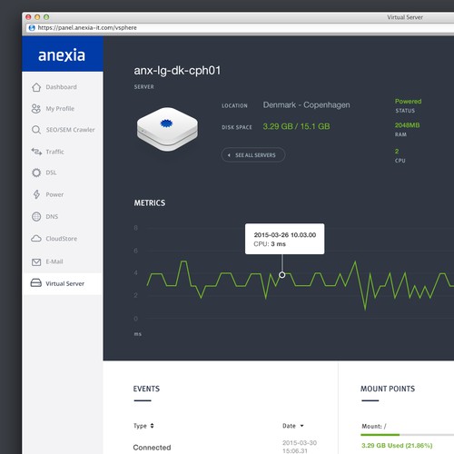Select the E-Mail envelope icon
This screenshot has height=454, width=454.
click(x=36, y=262)
